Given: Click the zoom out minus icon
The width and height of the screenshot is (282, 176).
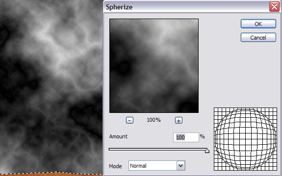Looking at the screenshot, I should point(129,120).
